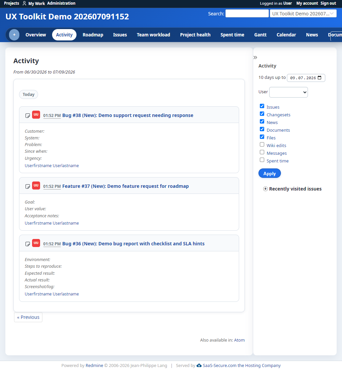The height and width of the screenshot is (370, 342).
Task: Open the project jump dropdown UX Toolkit Demo
Action: click(303, 13)
